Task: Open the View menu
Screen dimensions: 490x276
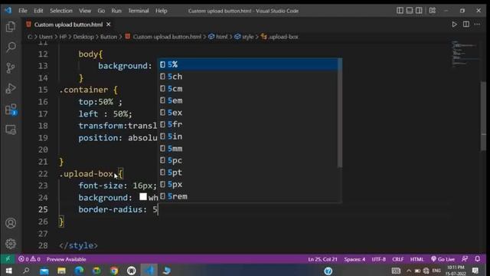Action: (85, 11)
